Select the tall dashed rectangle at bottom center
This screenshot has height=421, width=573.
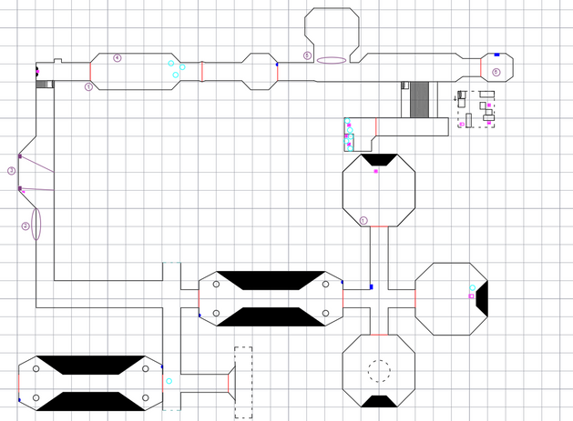click(x=243, y=382)
